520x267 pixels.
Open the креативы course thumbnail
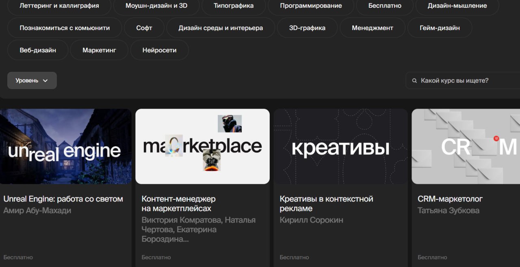340,146
